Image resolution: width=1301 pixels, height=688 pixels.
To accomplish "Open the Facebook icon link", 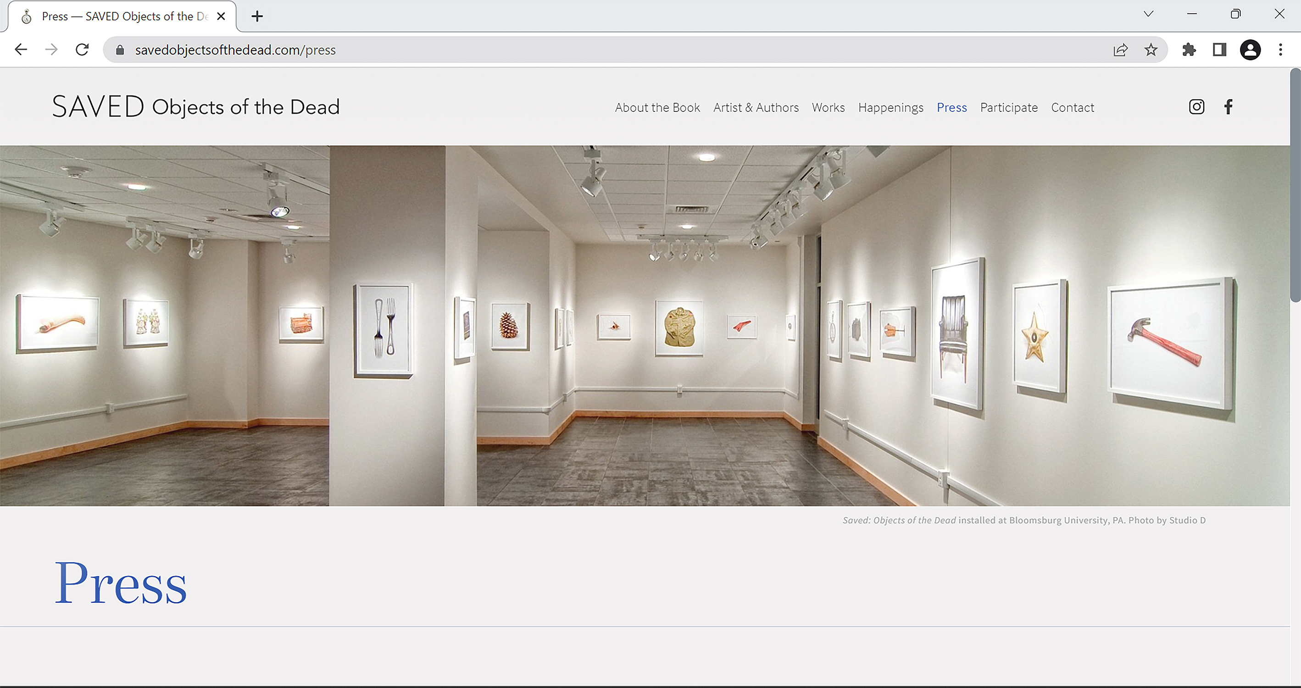I will point(1228,106).
